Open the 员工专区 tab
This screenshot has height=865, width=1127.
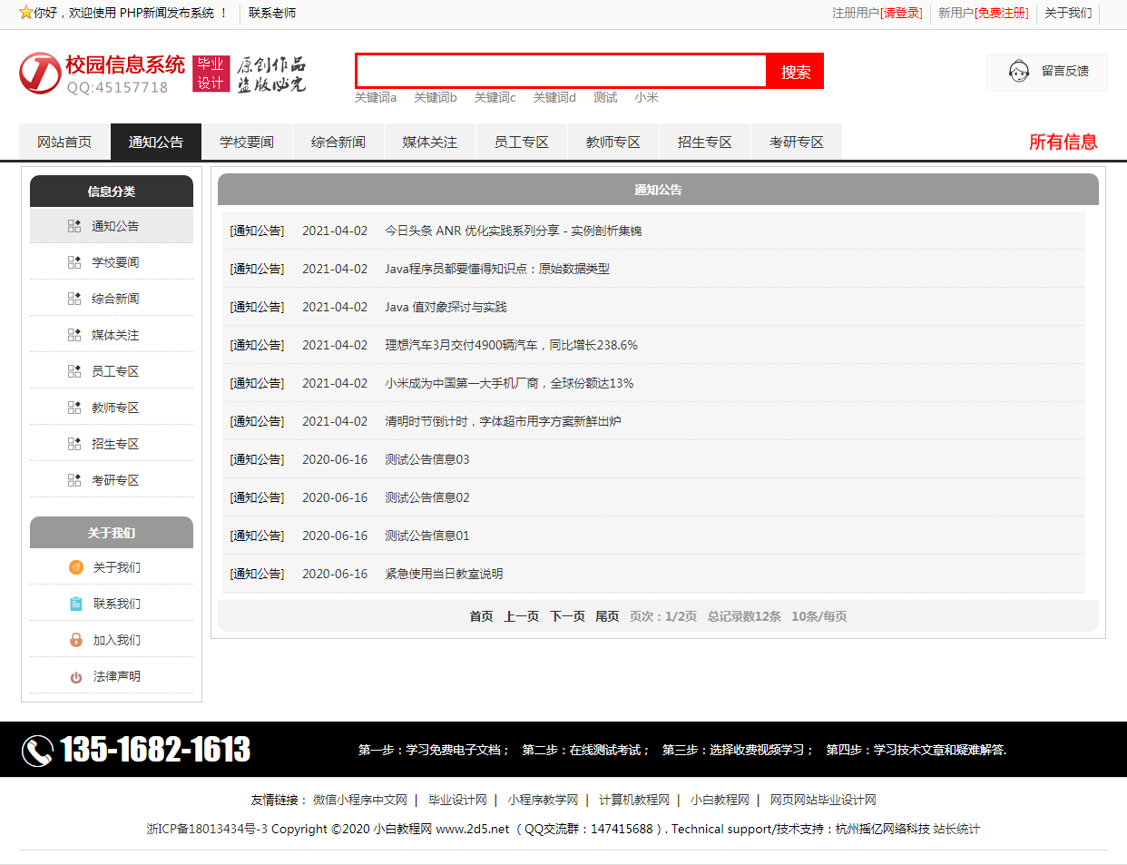[522, 142]
